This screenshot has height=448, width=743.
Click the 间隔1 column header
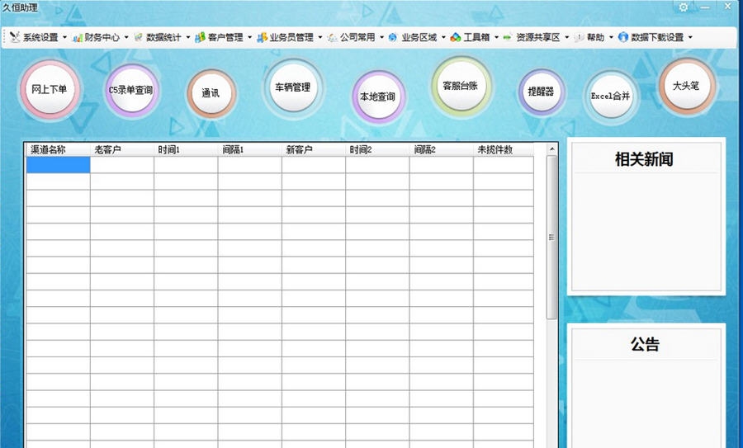(249, 149)
